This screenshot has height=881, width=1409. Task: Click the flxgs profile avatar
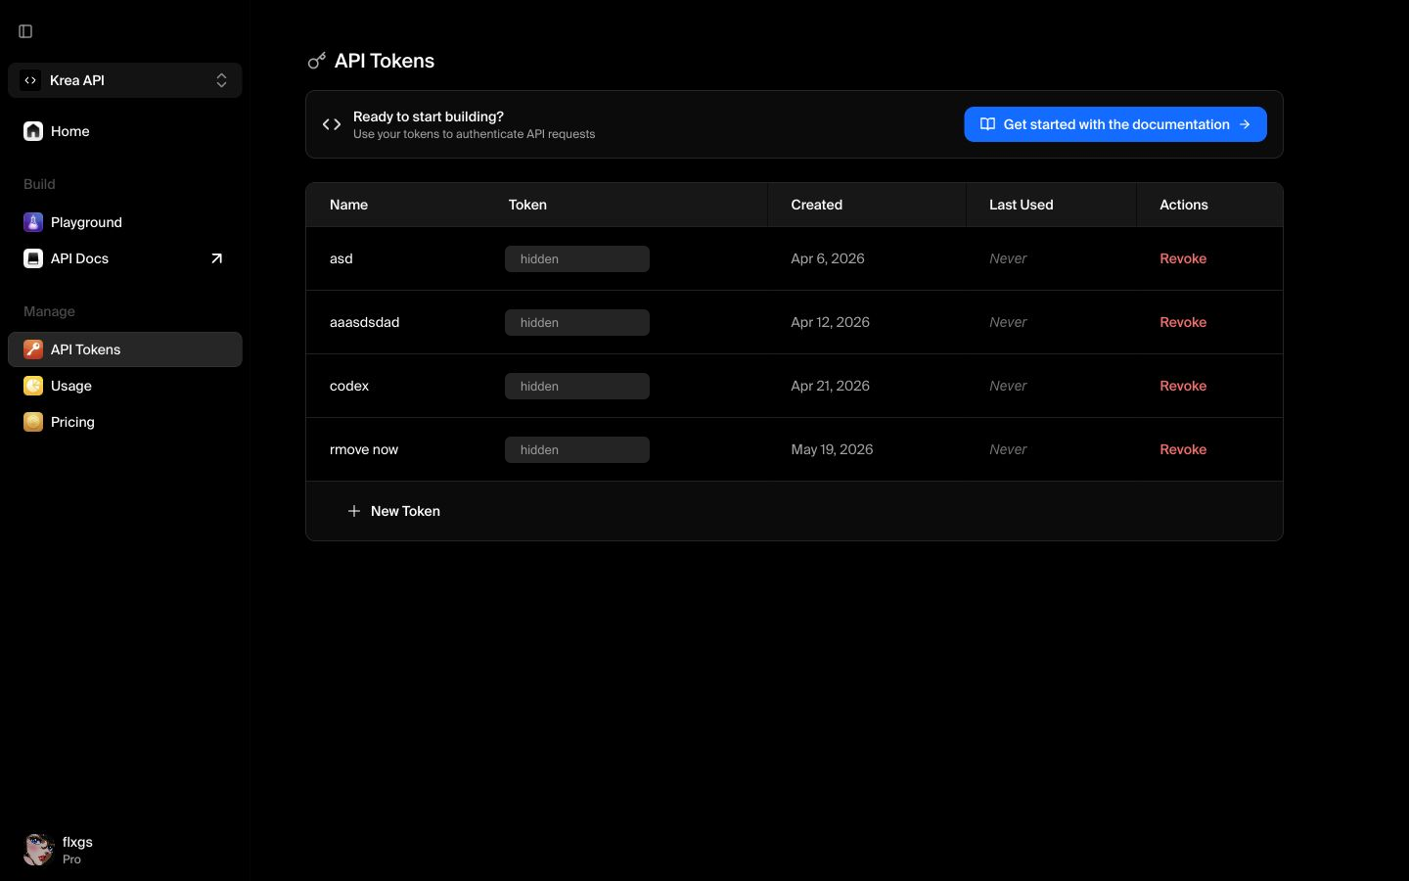coord(38,849)
